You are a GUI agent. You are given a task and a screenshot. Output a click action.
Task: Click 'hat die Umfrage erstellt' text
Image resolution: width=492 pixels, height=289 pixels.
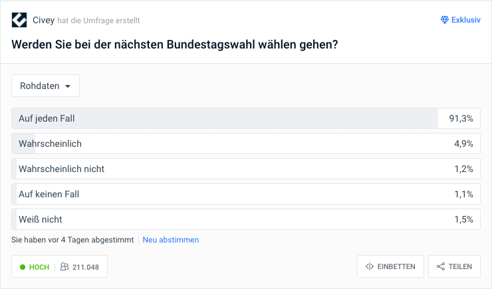(x=98, y=21)
